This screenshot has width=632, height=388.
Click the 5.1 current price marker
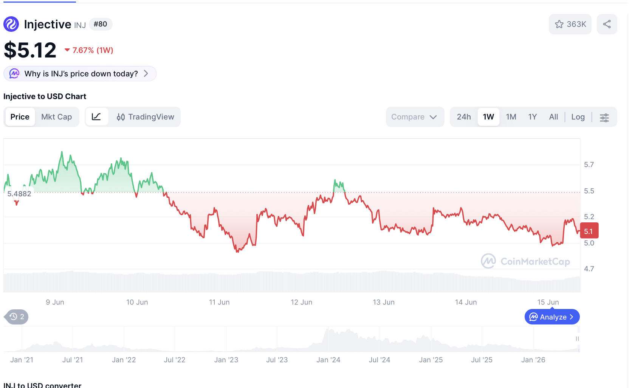[x=589, y=231]
